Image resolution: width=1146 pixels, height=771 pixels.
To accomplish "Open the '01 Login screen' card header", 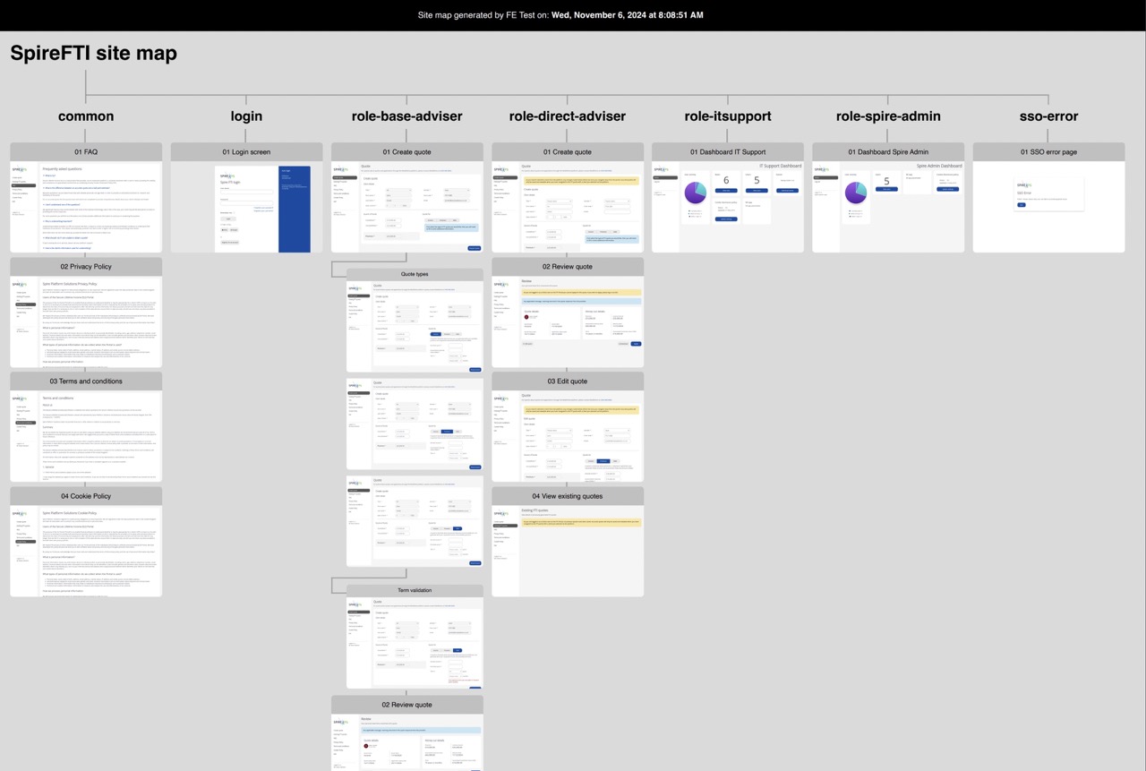I will tap(246, 152).
